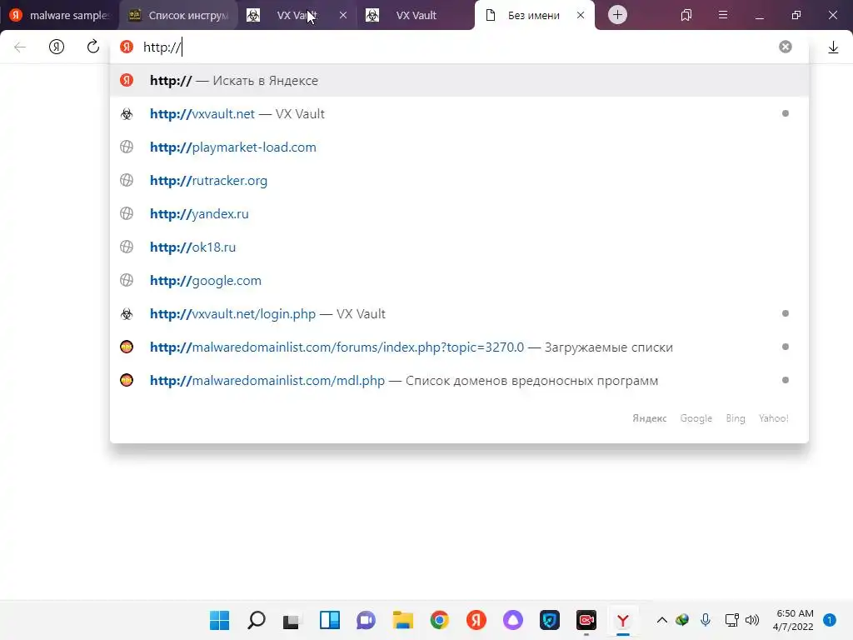
Task: Open Yandex Browser Y taskbar icon
Action: pyautogui.click(x=623, y=620)
